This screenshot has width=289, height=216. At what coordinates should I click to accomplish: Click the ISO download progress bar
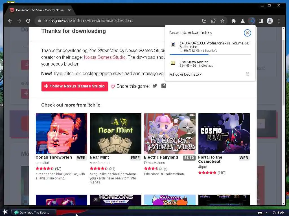coord(210,55)
